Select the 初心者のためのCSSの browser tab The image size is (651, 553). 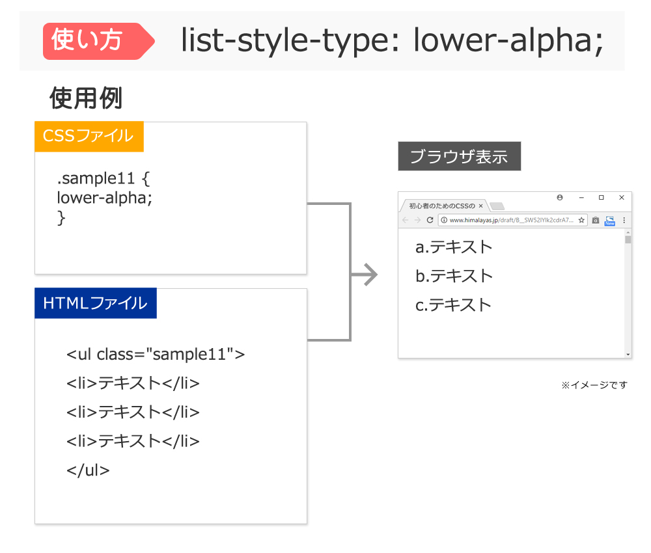tap(443, 206)
